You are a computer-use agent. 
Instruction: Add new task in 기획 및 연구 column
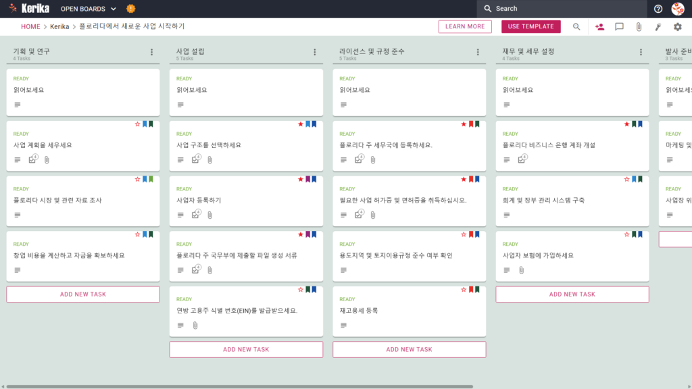83,294
